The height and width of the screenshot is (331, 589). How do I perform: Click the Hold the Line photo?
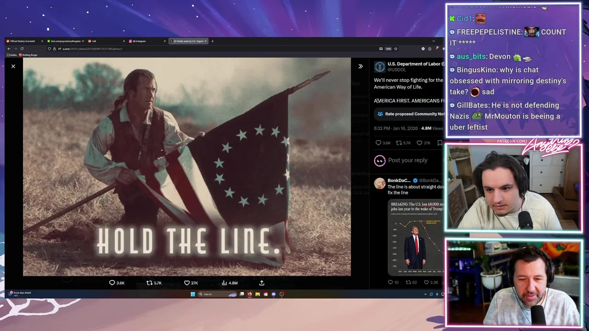[x=187, y=166]
